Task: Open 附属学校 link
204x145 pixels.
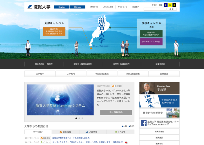Action: (159, 144)
